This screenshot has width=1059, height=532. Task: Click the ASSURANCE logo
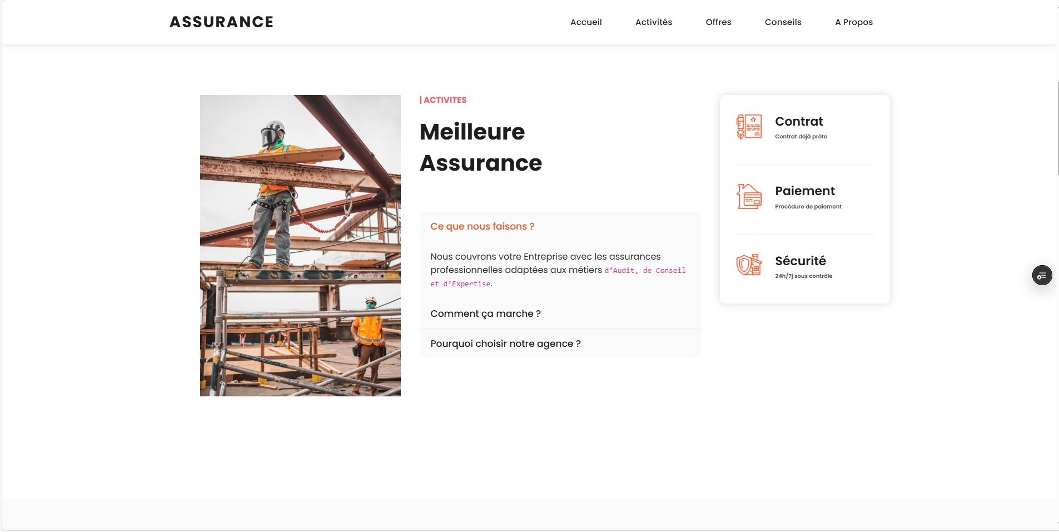[x=221, y=22]
